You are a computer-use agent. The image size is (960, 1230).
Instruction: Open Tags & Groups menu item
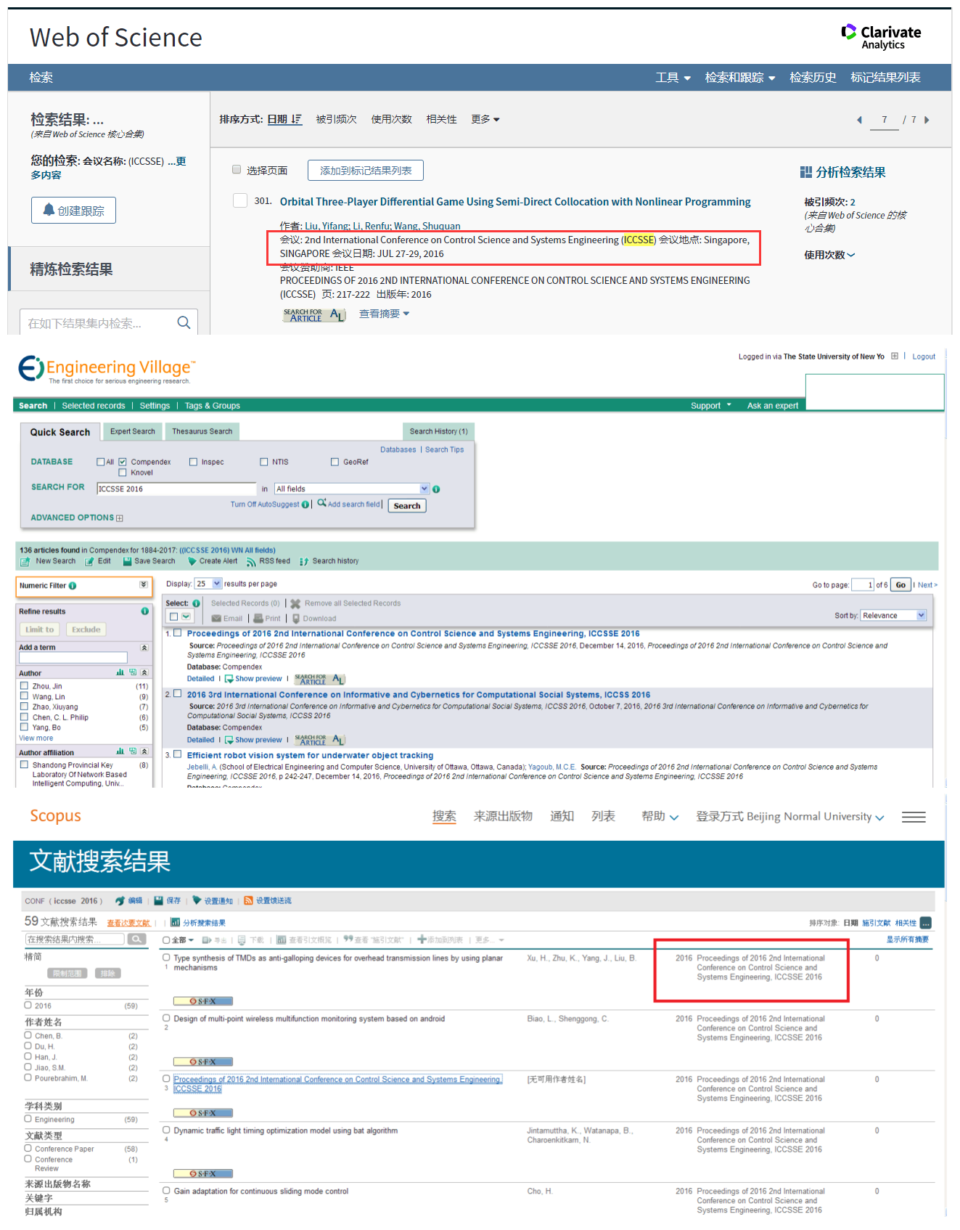pyautogui.click(x=212, y=406)
